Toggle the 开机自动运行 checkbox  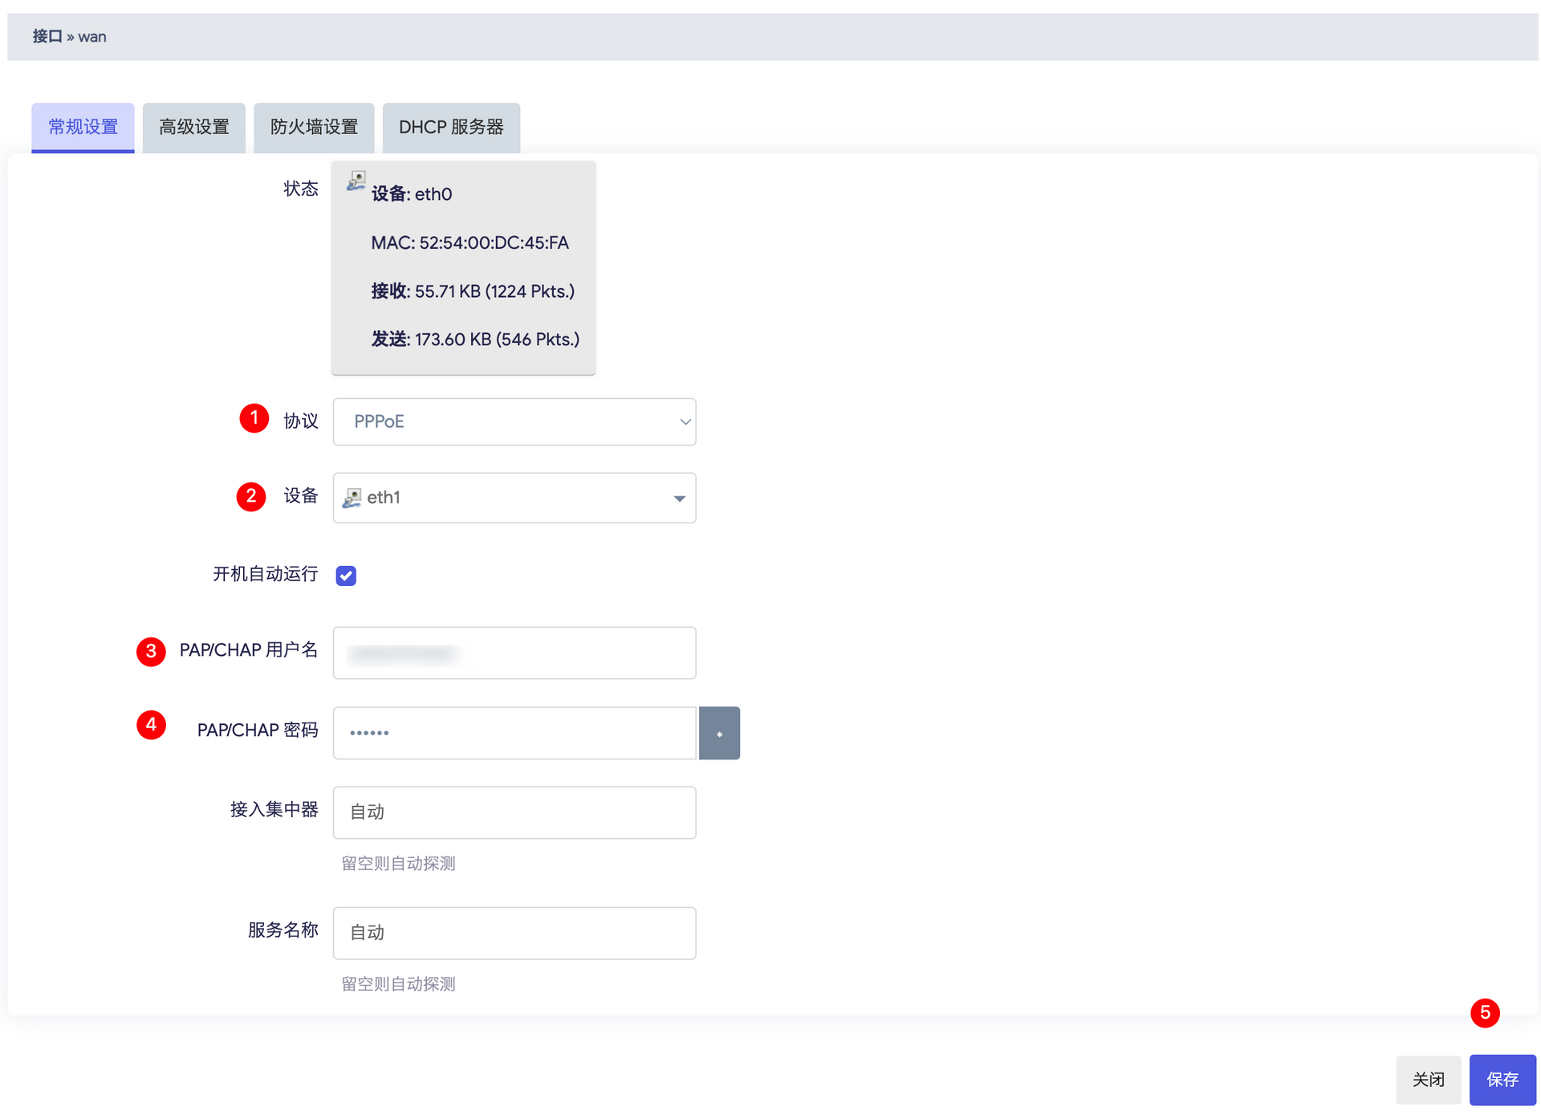346,576
